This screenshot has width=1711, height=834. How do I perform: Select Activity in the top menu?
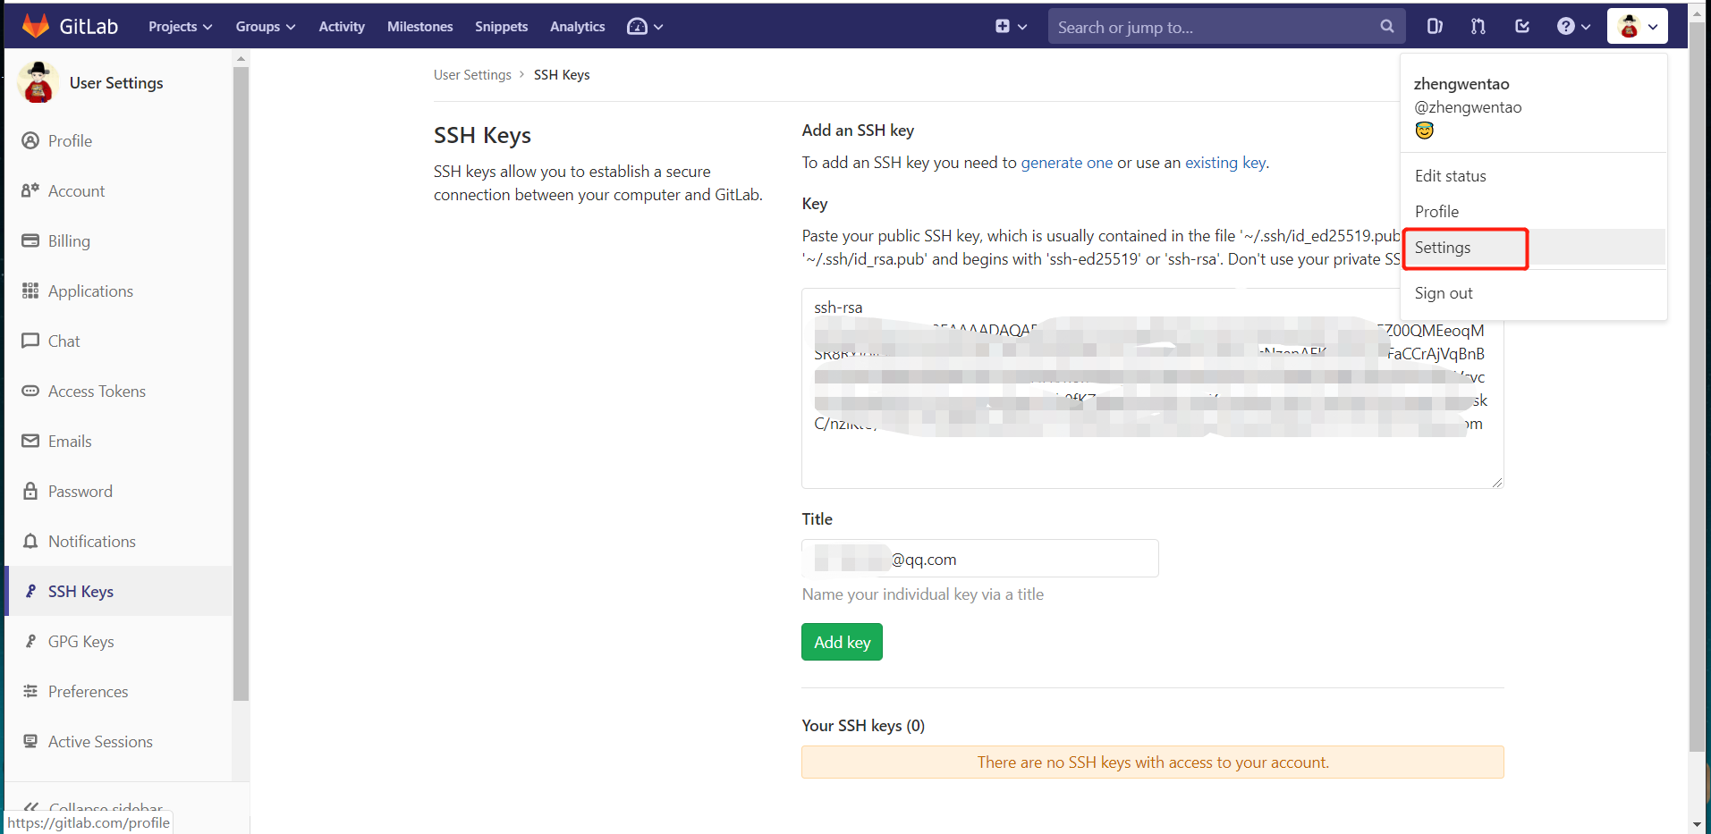[341, 26]
